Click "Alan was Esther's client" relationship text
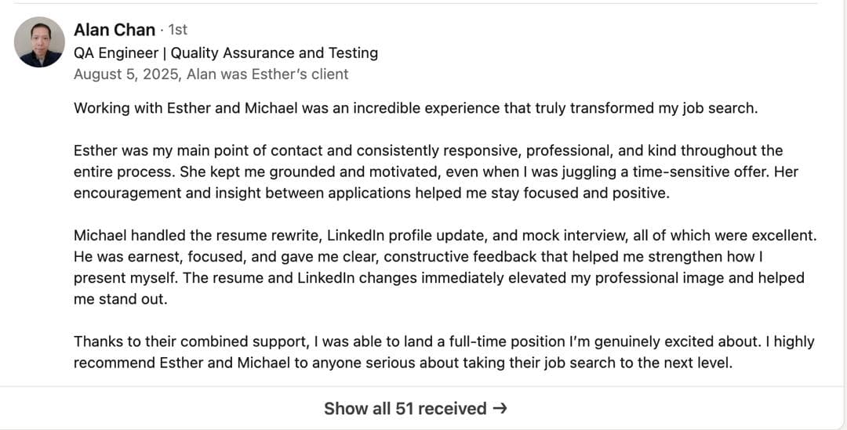The image size is (847, 430). (267, 74)
